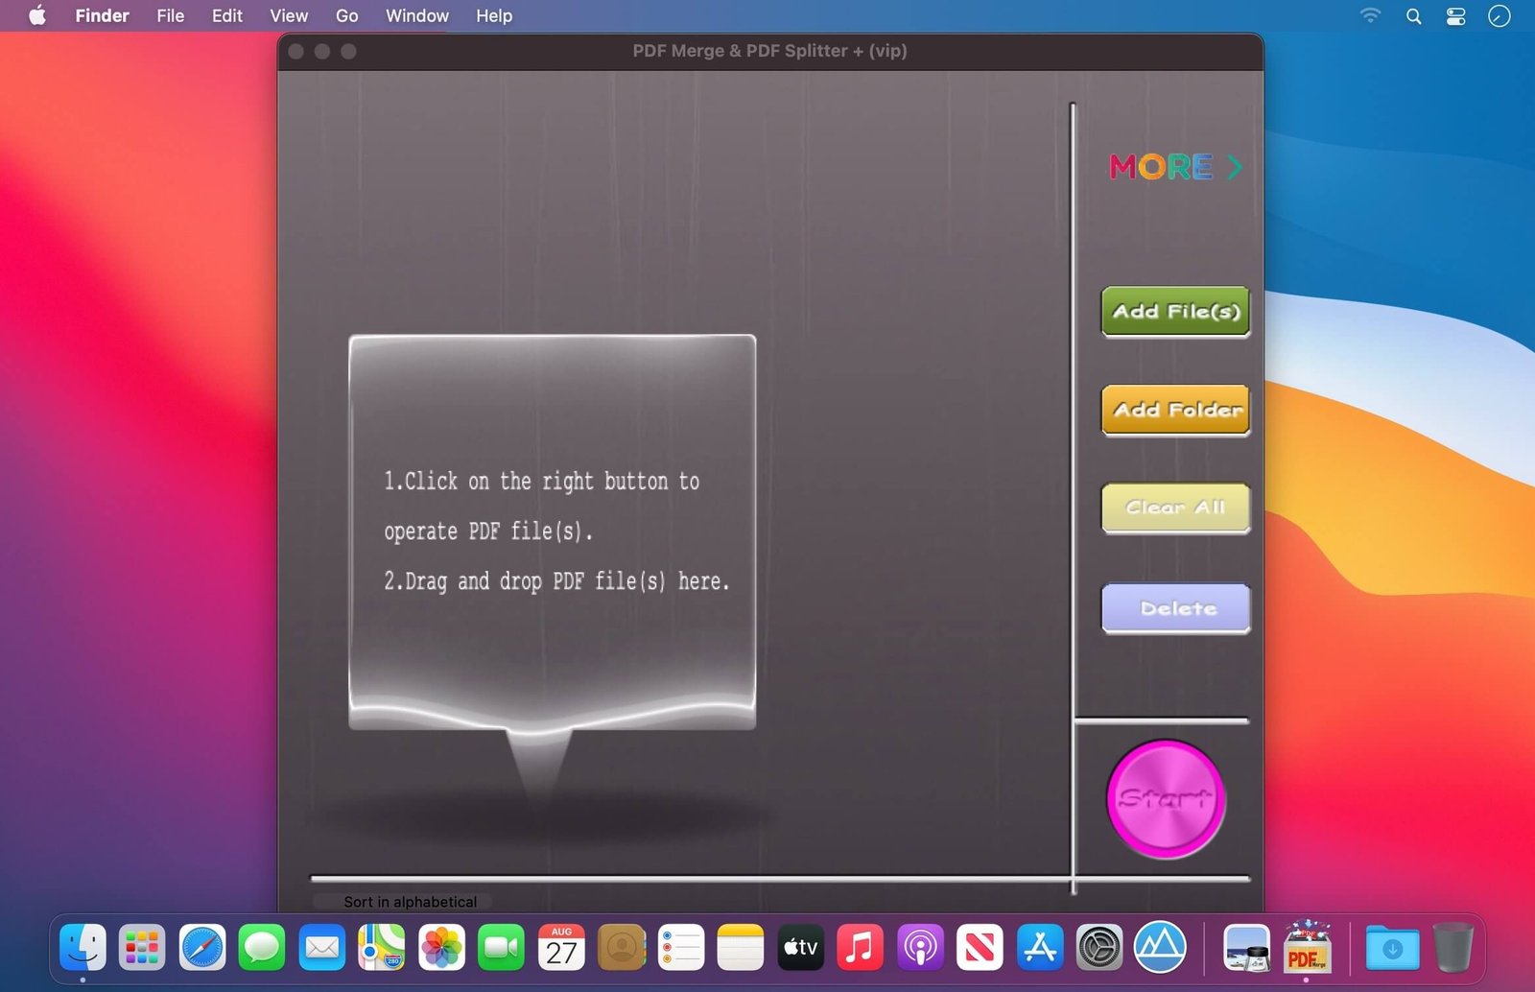This screenshot has height=992, width=1535.
Task: Open Launchpad from the Dock
Action: point(142,949)
